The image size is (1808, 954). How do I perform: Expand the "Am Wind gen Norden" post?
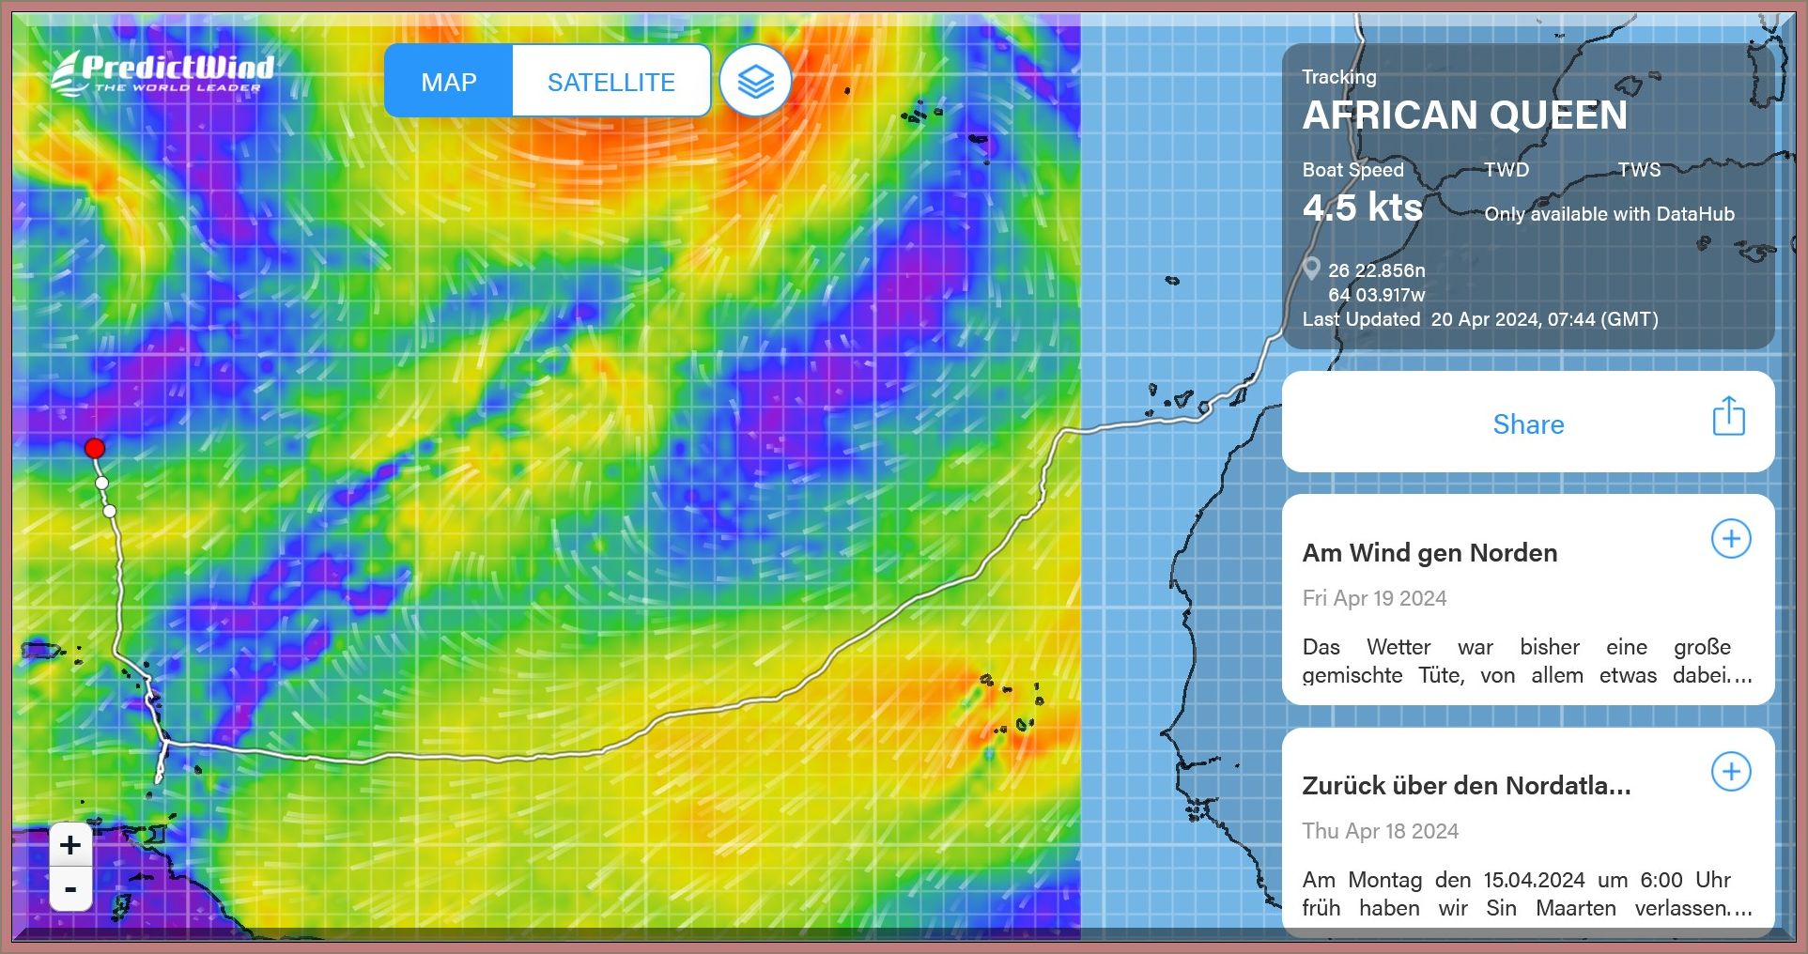tap(1730, 539)
